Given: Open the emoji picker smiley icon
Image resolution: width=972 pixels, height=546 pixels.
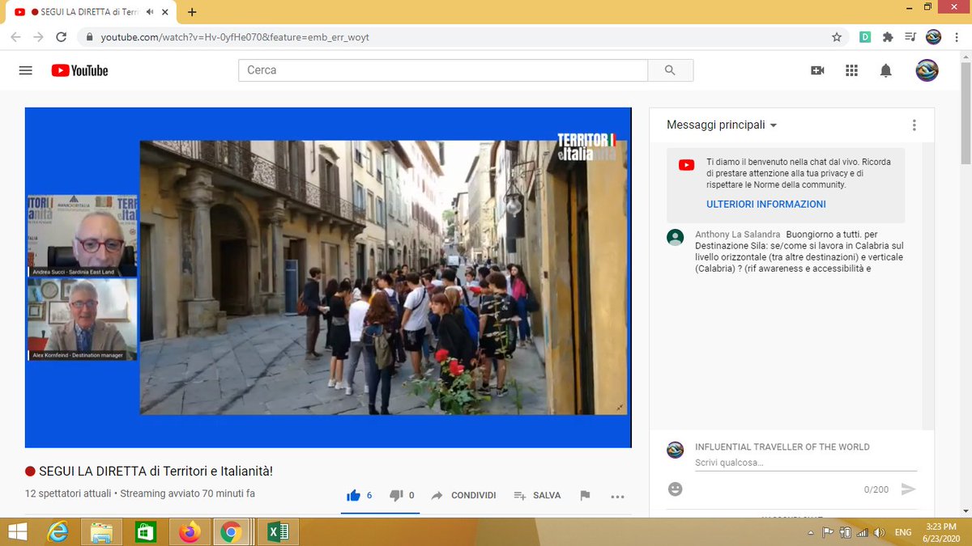Looking at the screenshot, I should pos(676,489).
